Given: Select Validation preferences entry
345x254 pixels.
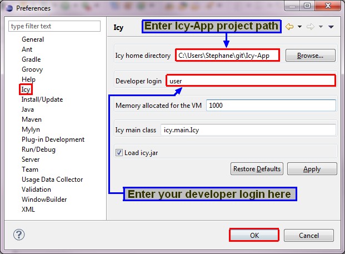Looking at the screenshot, I should pyautogui.click(x=36, y=190).
